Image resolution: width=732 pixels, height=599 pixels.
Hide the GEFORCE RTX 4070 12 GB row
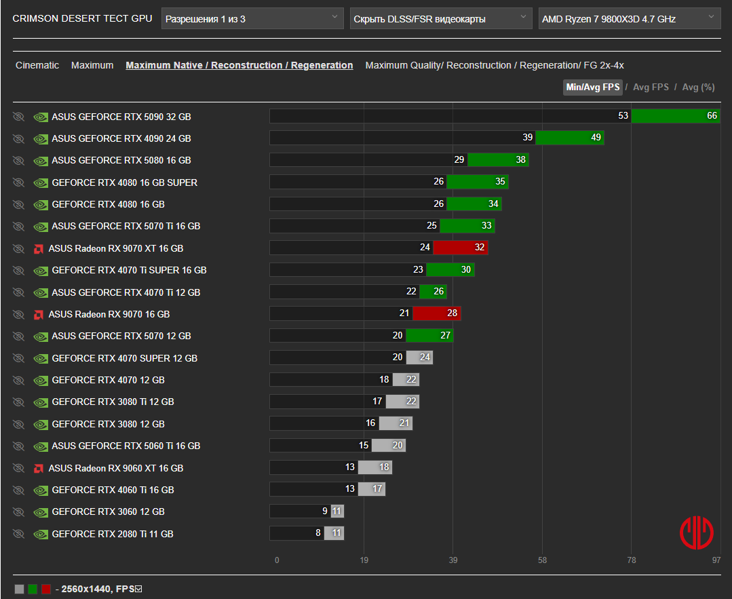tap(19, 380)
